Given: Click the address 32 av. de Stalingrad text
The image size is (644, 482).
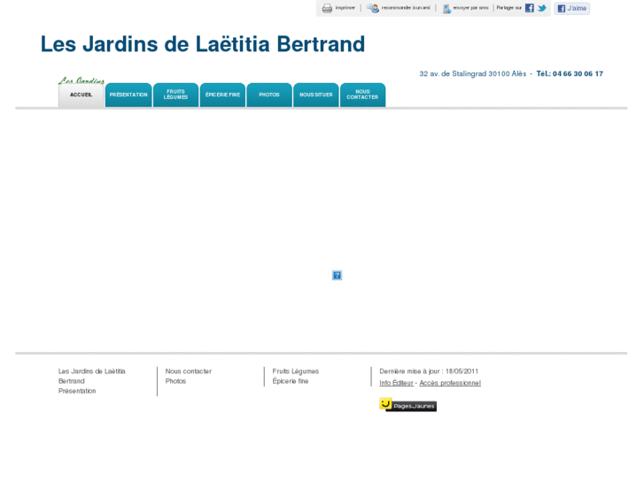Looking at the screenshot, I should point(472,73).
